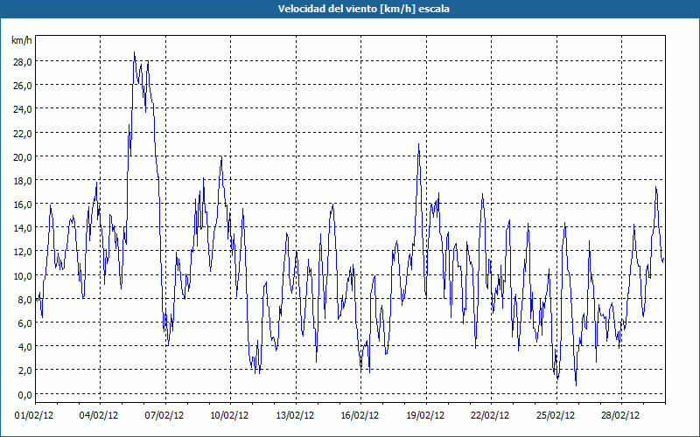Click the 10/02/12 date label
Image resolution: width=700 pixels, height=437 pixels.
click(229, 415)
